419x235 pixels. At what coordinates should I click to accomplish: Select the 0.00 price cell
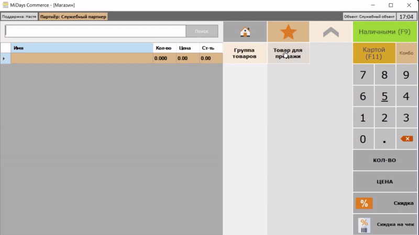pos(188,58)
